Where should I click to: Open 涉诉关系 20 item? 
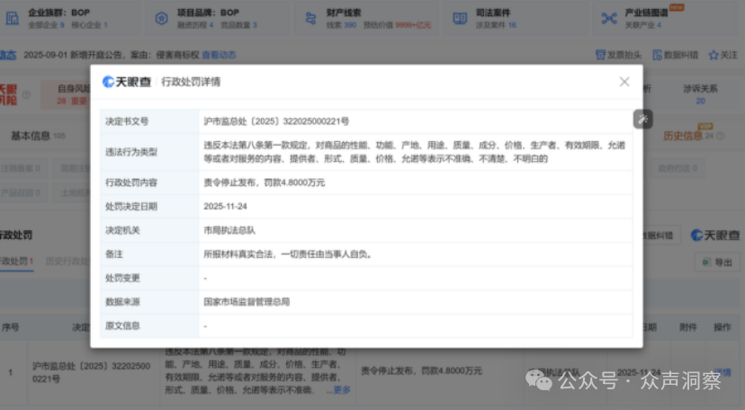click(x=700, y=94)
